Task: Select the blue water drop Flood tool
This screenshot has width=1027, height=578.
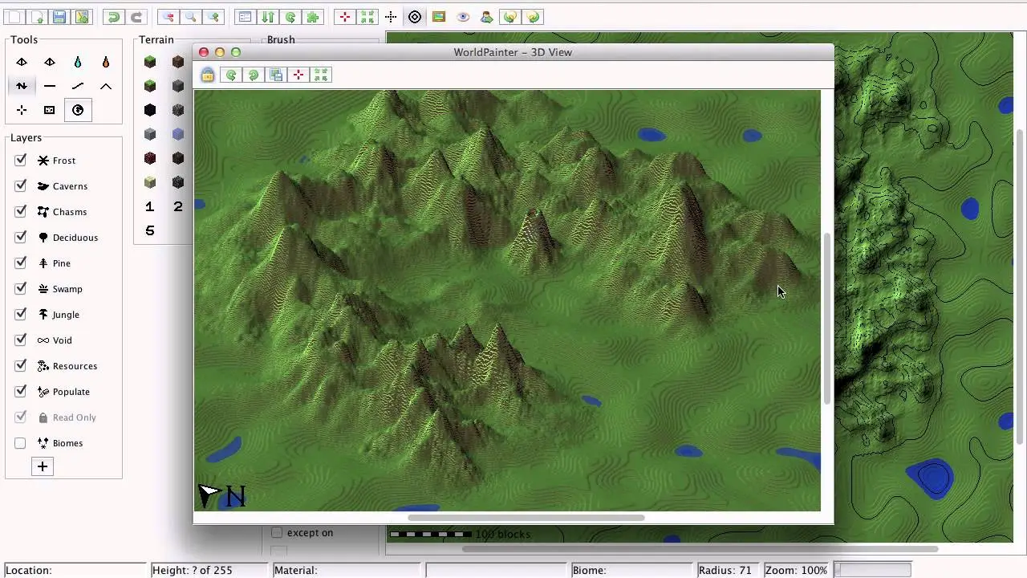Action: pos(78,62)
